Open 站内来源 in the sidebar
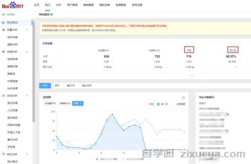The height and width of the screenshot is (164, 251). coord(13,88)
